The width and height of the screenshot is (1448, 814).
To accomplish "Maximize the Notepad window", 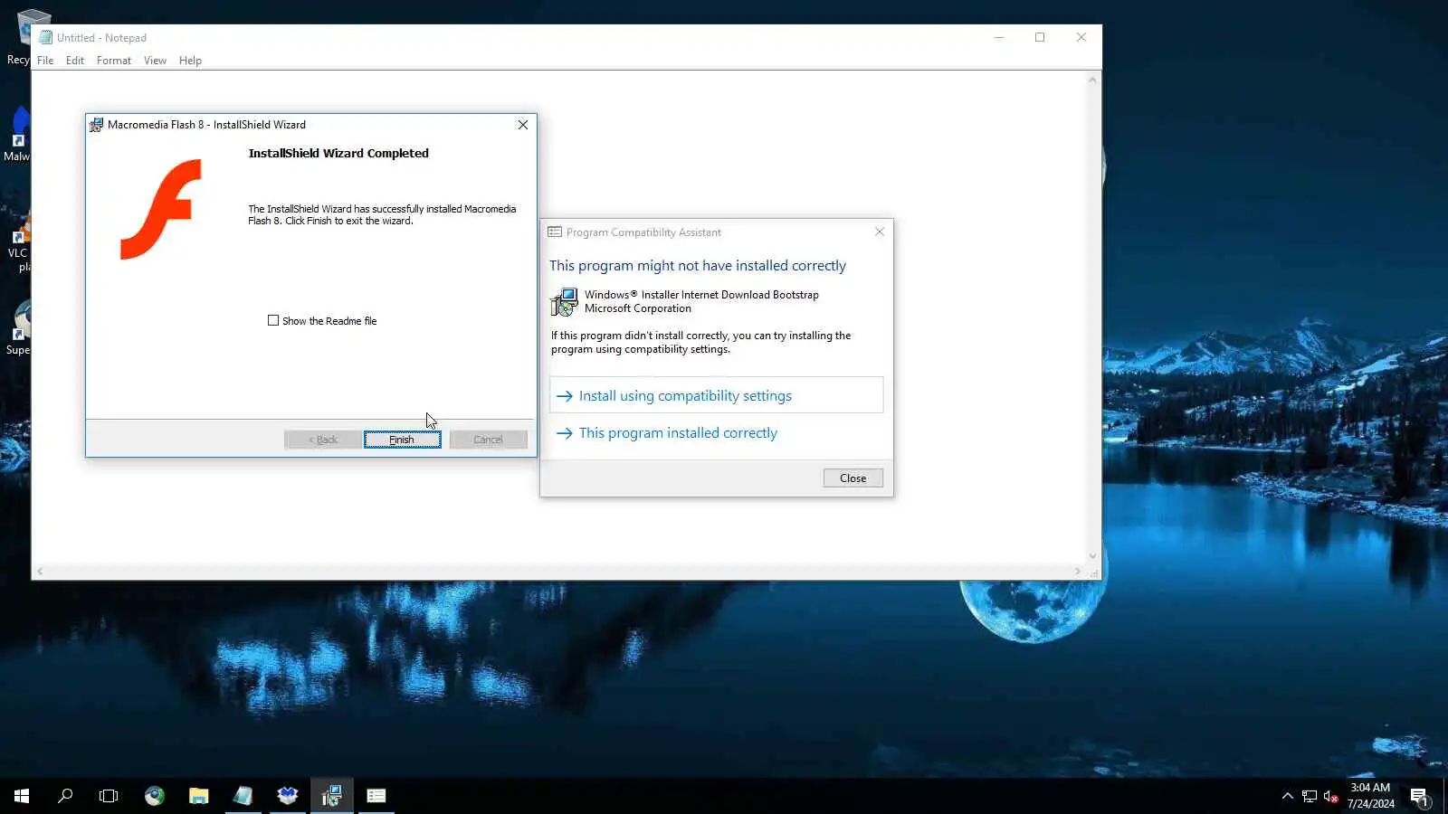I will (x=1040, y=37).
